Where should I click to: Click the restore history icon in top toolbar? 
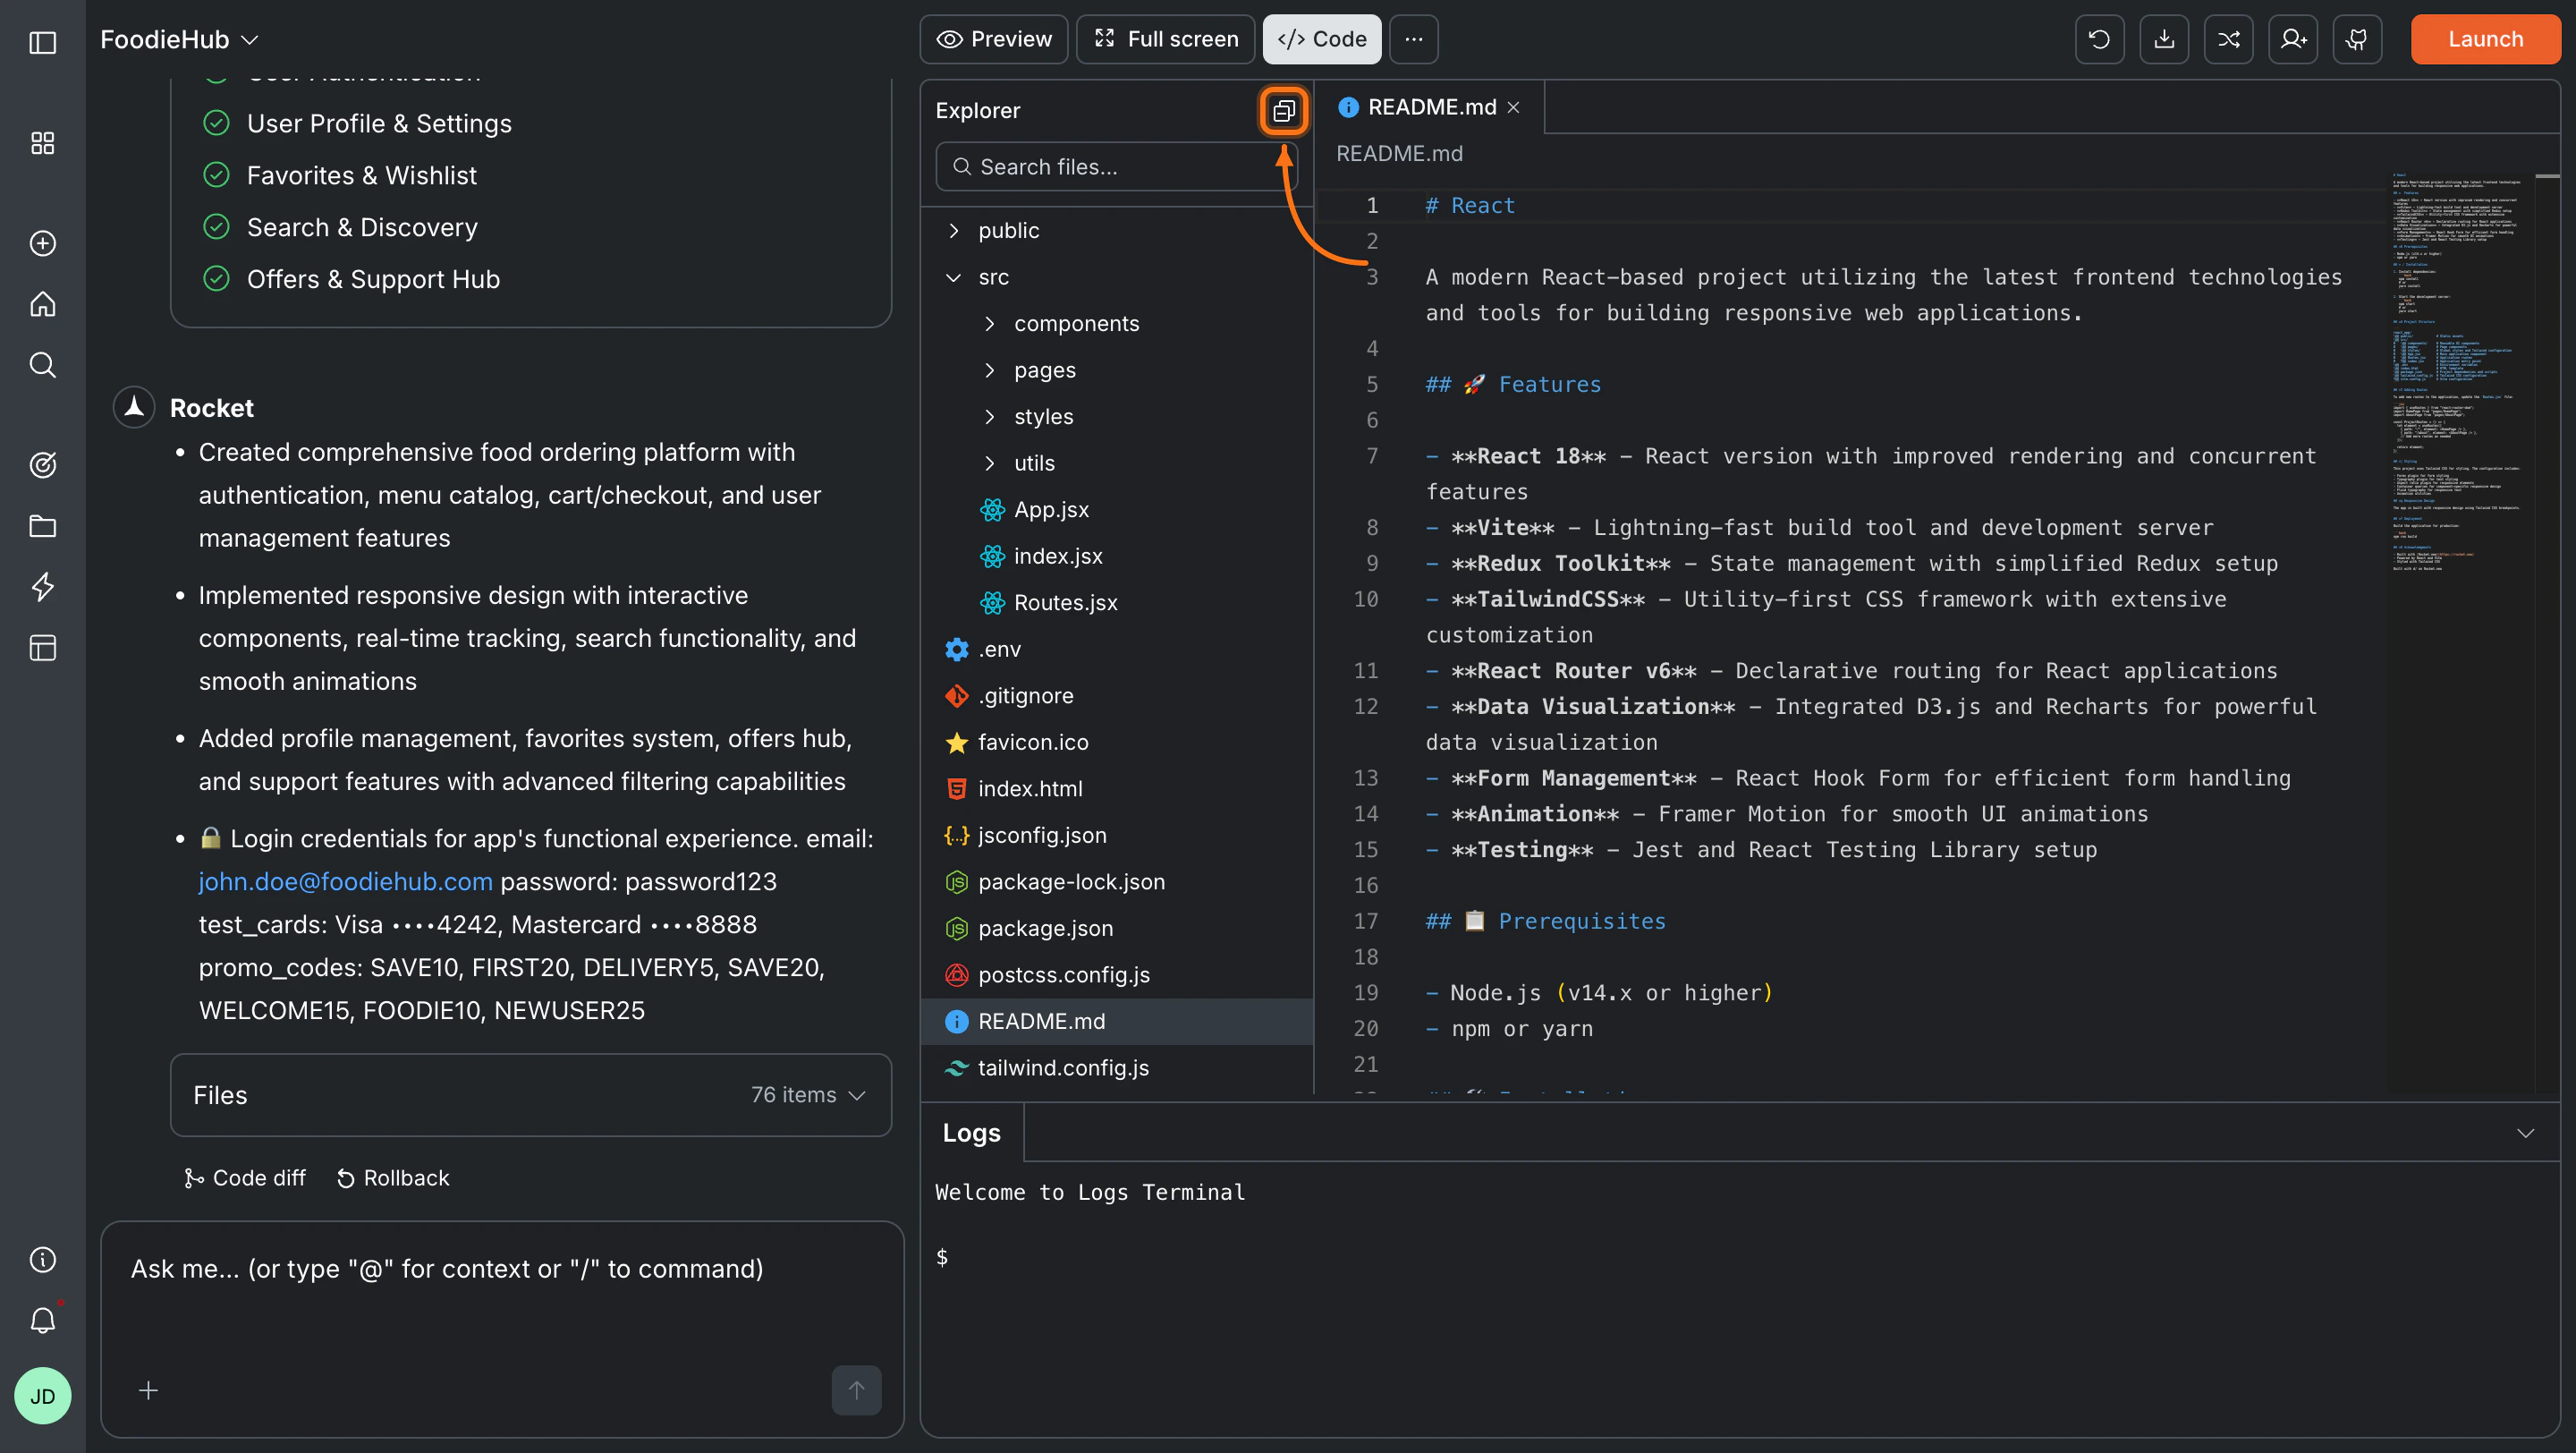pos(2099,39)
